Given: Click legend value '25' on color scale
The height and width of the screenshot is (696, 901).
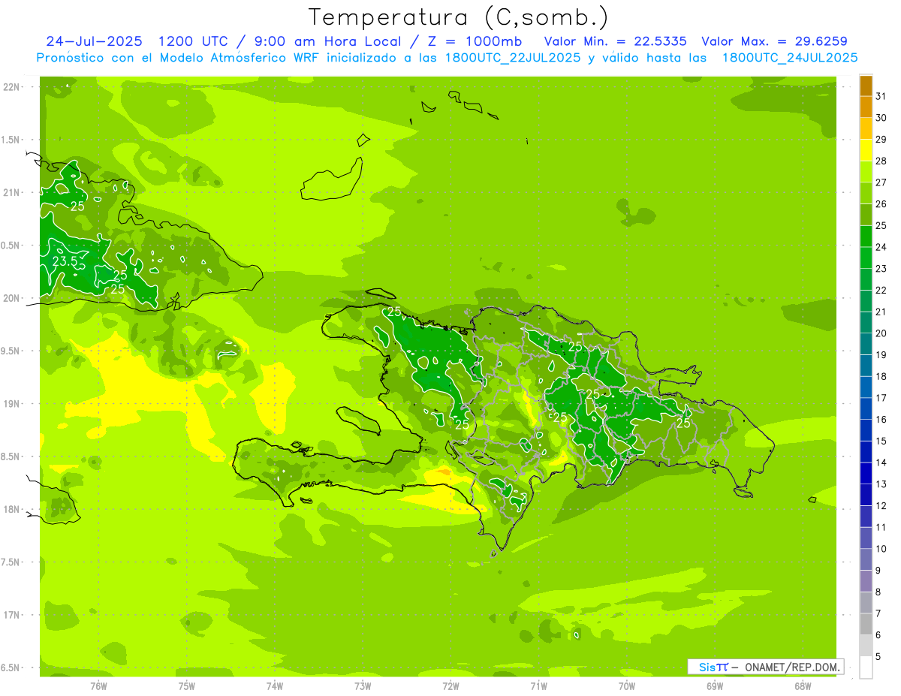Looking at the screenshot, I should (x=881, y=225).
